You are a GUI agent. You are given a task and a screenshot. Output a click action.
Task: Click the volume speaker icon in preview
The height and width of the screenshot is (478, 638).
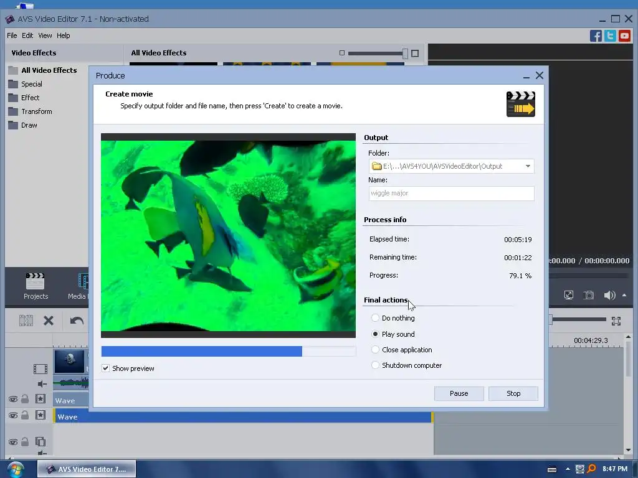(609, 295)
